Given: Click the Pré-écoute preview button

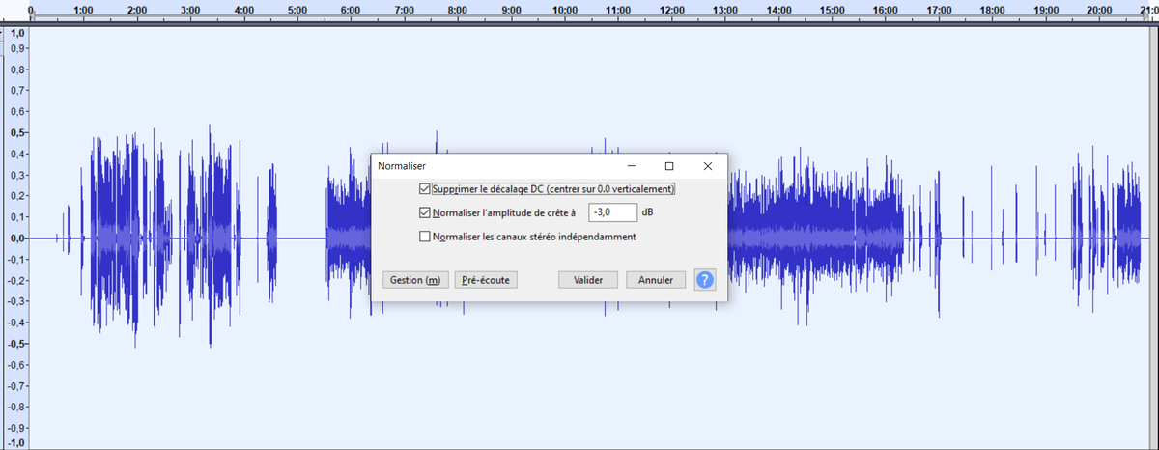Looking at the screenshot, I should point(487,280).
